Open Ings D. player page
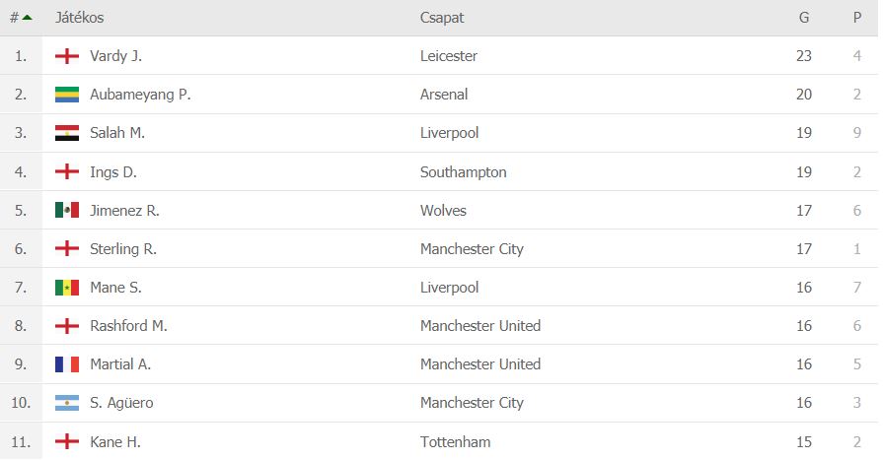 click(113, 172)
